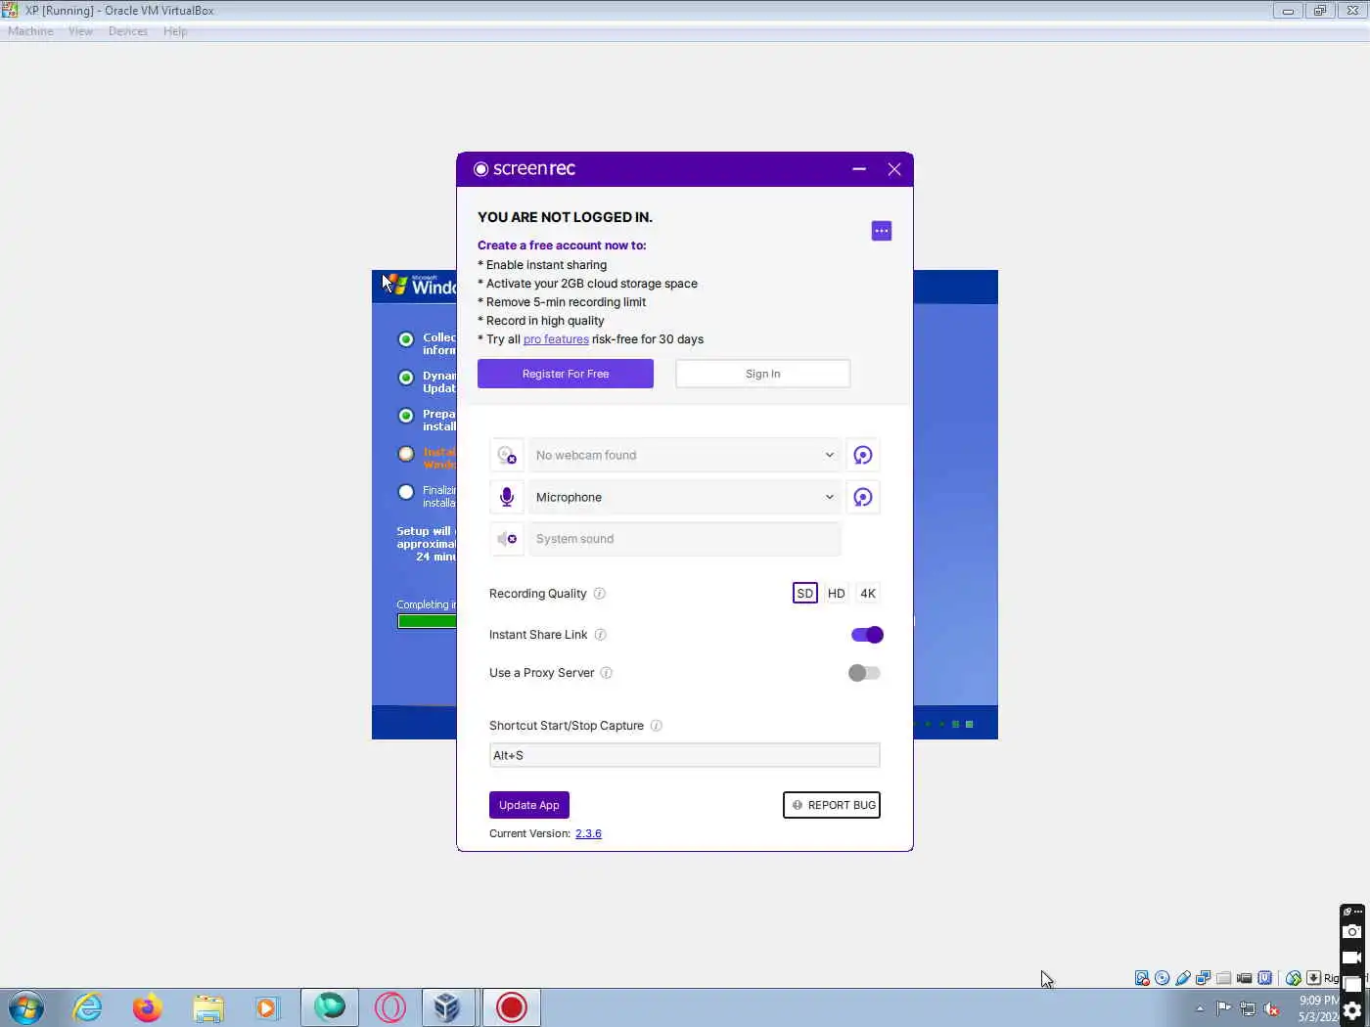Click the Update App button
The height and width of the screenshot is (1027, 1370).
tap(529, 805)
